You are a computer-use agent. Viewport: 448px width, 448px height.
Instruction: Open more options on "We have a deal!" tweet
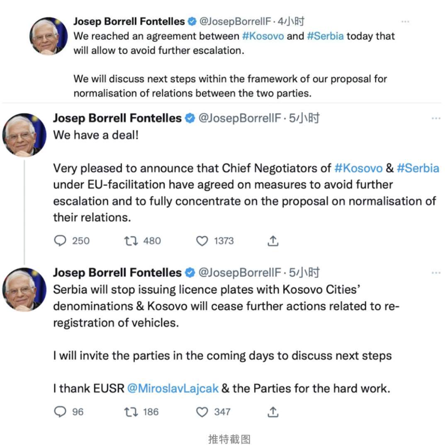point(436,119)
